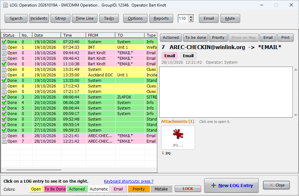This screenshot has height=196, width=299.
Task: Open the Keyboard shortcuts link
Action: point(129,181)
